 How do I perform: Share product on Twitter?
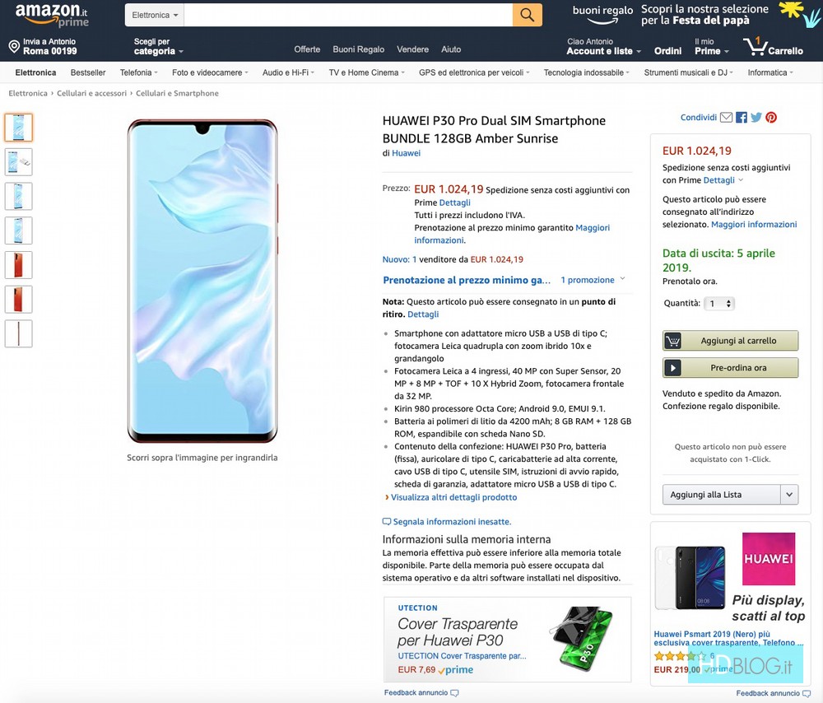[756, 118]
